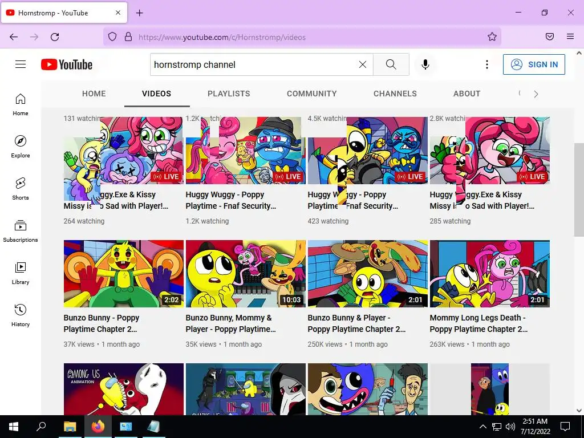This screenshot has height=438, width=584.
Task: Open the volume control in tray
Action: click(x=510, y=427)
